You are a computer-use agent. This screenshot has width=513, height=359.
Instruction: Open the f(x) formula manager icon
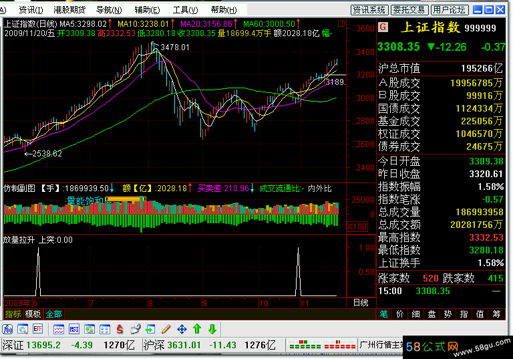(x=7, y=329)
